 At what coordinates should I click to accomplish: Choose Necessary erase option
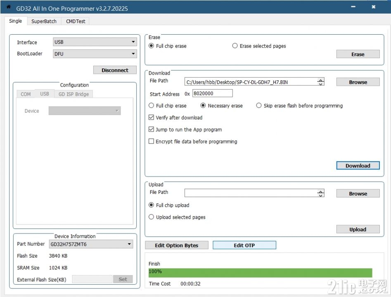[x=221, y=106]
